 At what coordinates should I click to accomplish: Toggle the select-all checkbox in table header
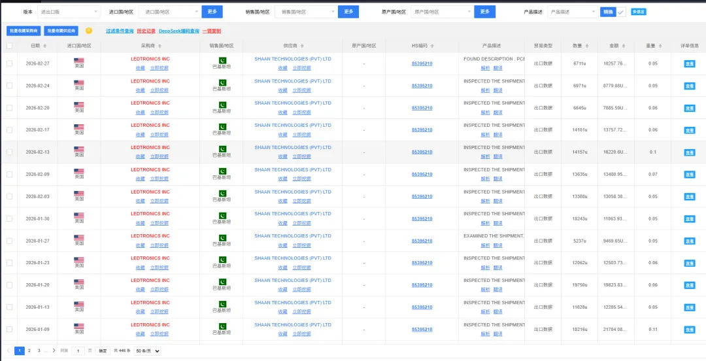point(9,46)
